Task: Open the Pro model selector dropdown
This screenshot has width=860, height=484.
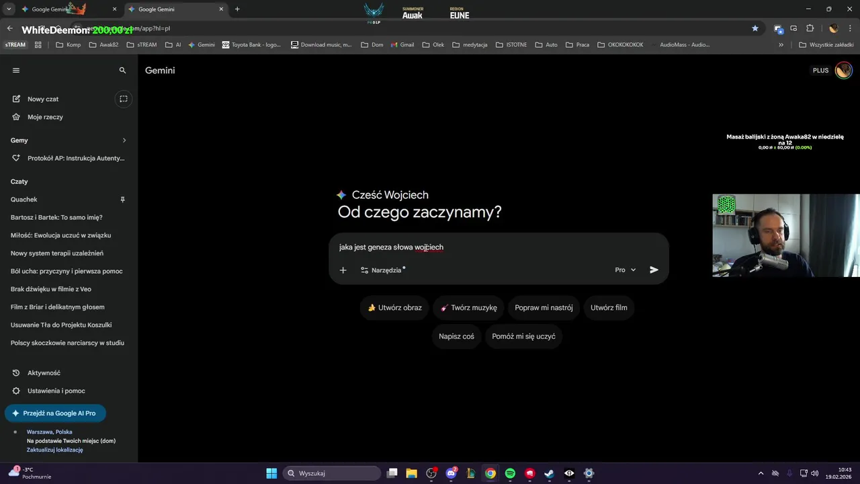Action: click(625, 270)
